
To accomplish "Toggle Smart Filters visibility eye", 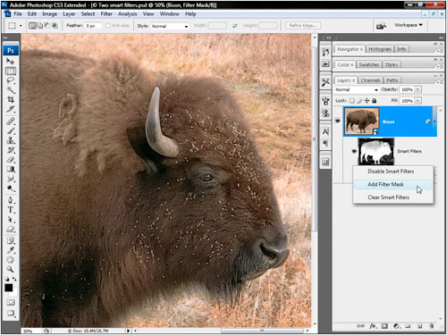I will click(x=354, y=151).
